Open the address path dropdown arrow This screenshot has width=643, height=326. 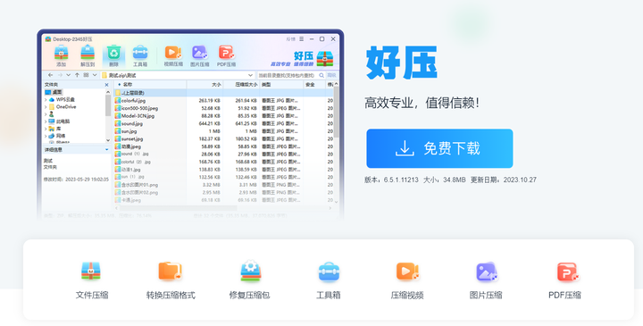click(x=250, y=75)
